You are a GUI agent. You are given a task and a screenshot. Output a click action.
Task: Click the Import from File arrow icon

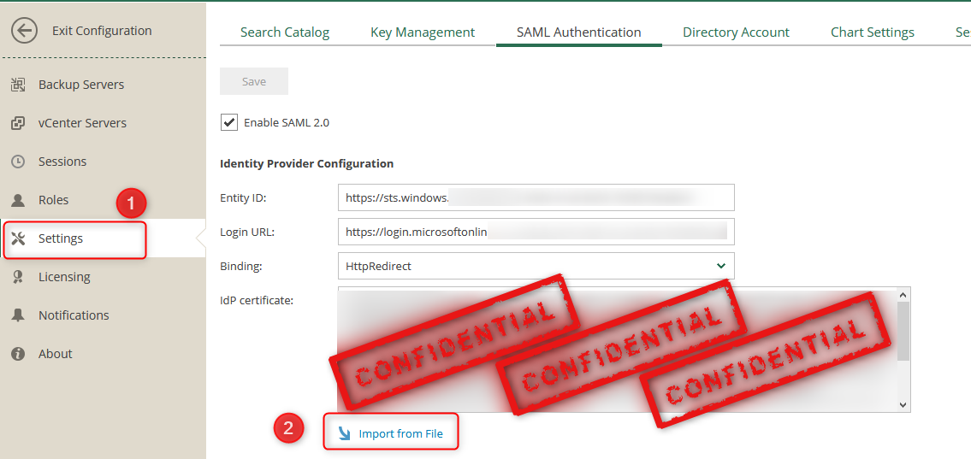point(344,433)
